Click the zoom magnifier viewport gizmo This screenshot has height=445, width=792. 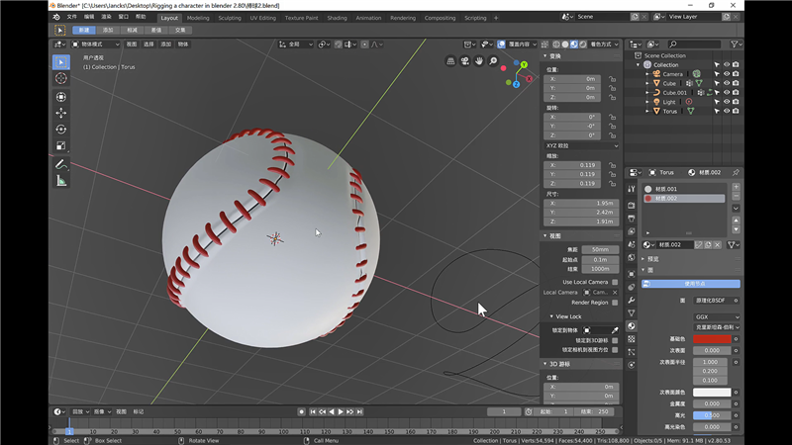tap(493, 61)
